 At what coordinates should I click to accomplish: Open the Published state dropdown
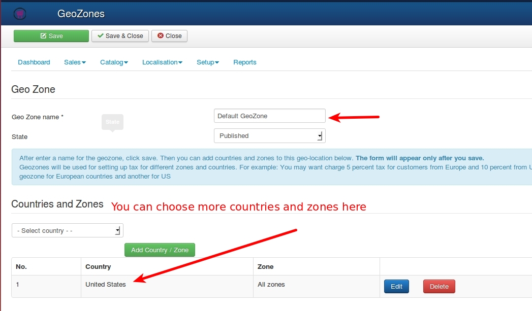pos(270,136)
